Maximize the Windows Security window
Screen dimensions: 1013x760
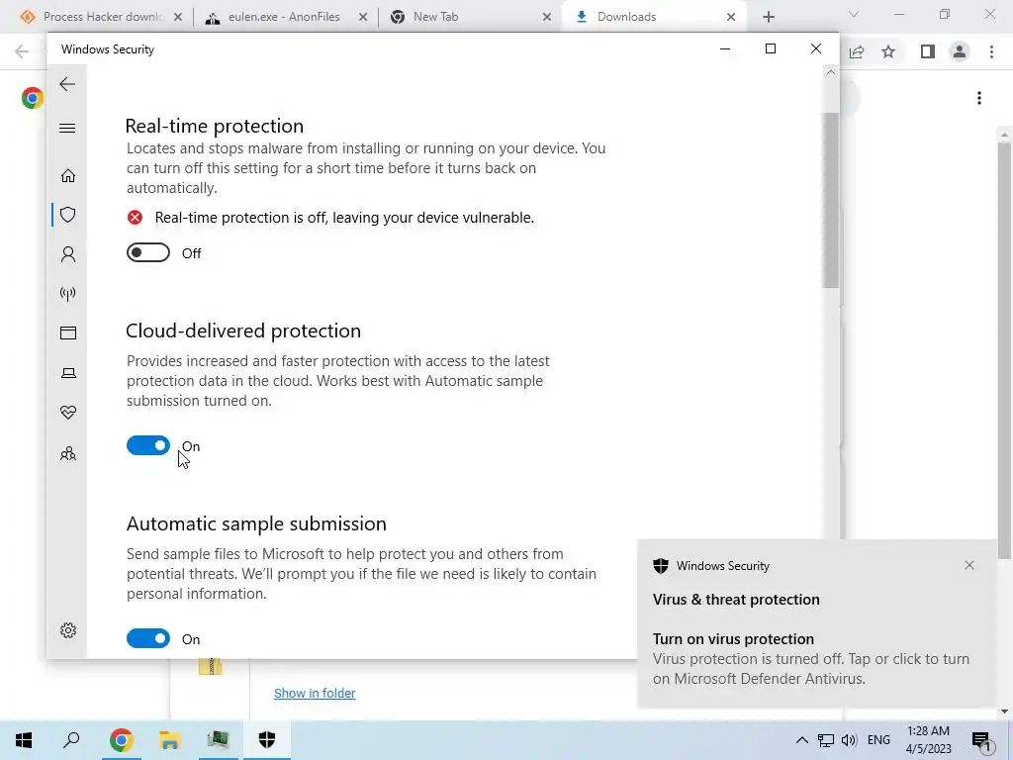770,49
